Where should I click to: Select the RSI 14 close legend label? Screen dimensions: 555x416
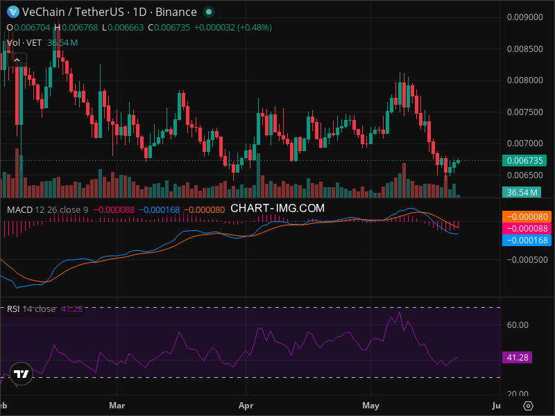point(31,309)
